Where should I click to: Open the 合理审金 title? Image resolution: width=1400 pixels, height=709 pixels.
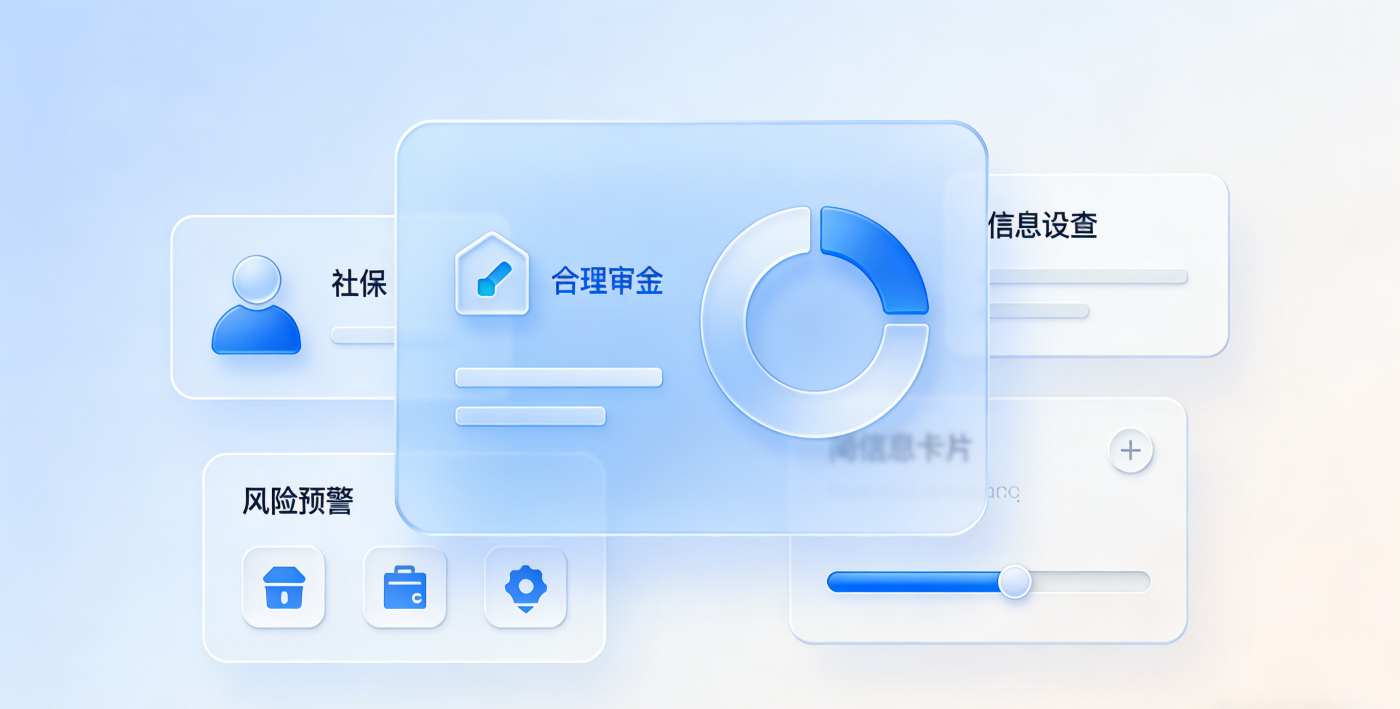click(x=607, y=281)
